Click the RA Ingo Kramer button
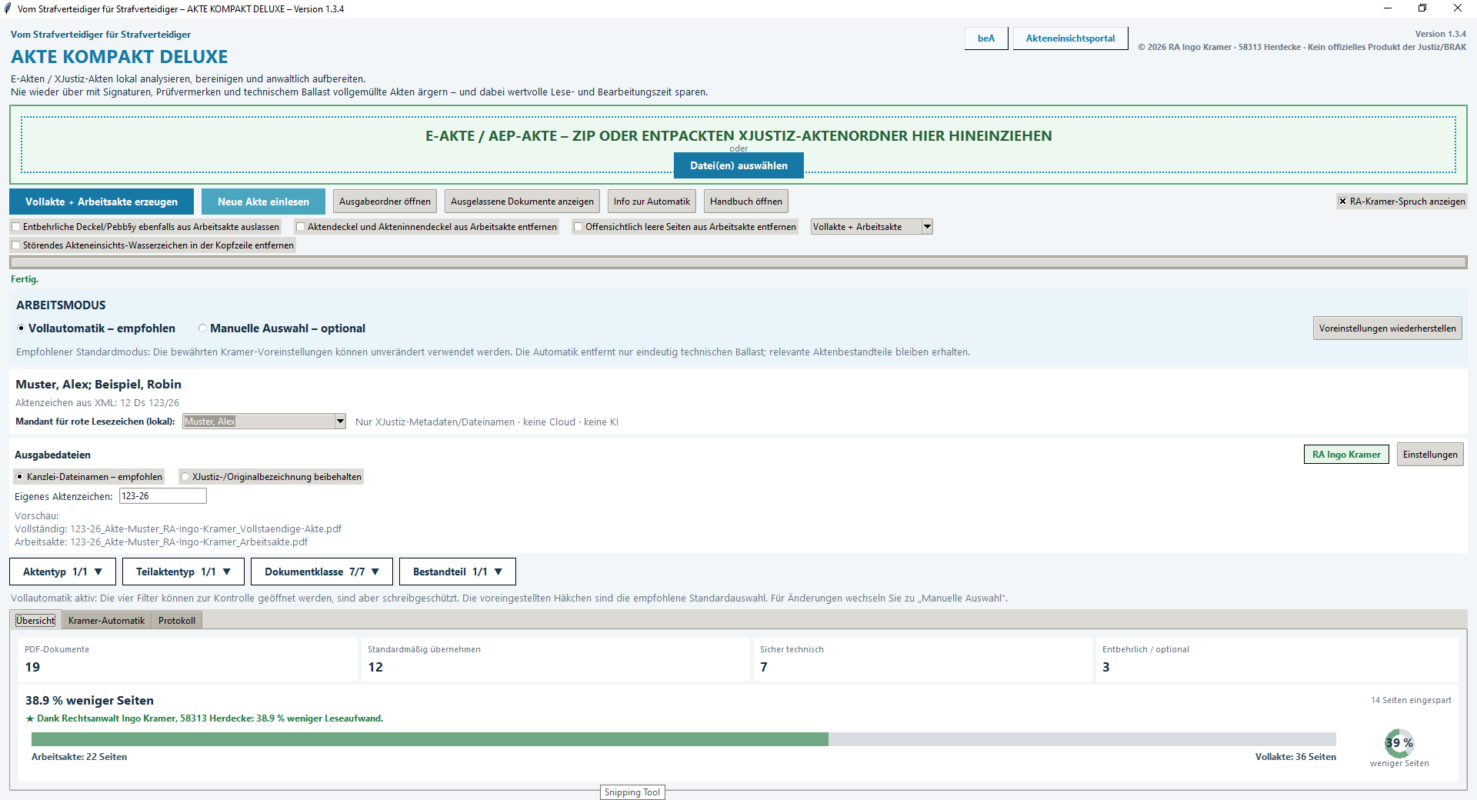Image resolution: width=1477 pixels, height=800 pixels. [1346, 455]
